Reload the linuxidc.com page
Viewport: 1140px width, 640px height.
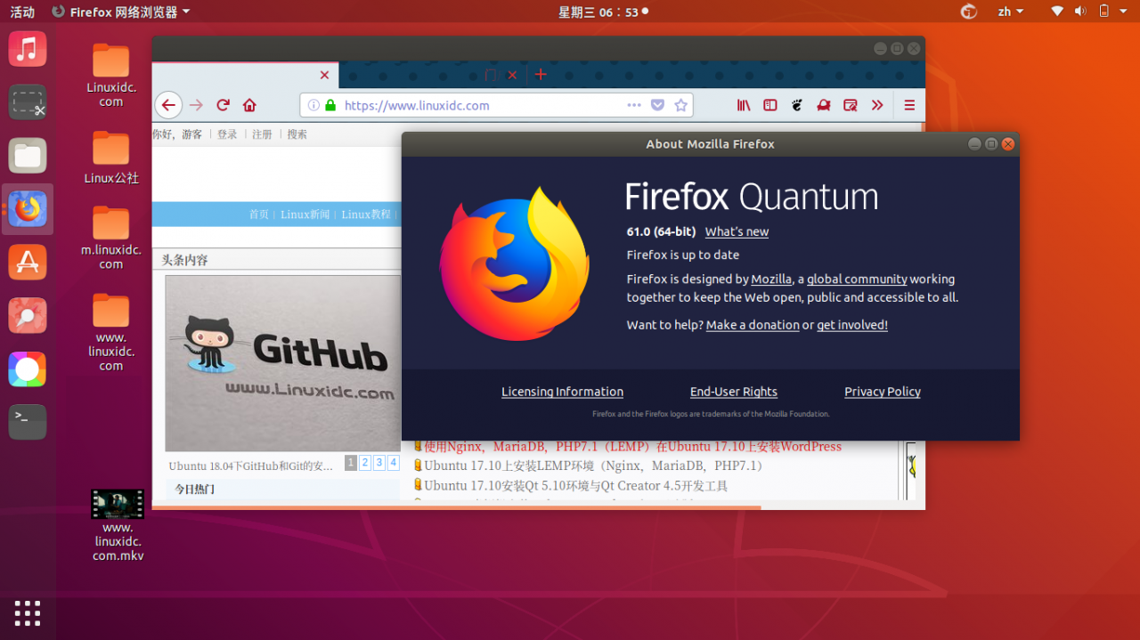point(224,105)
